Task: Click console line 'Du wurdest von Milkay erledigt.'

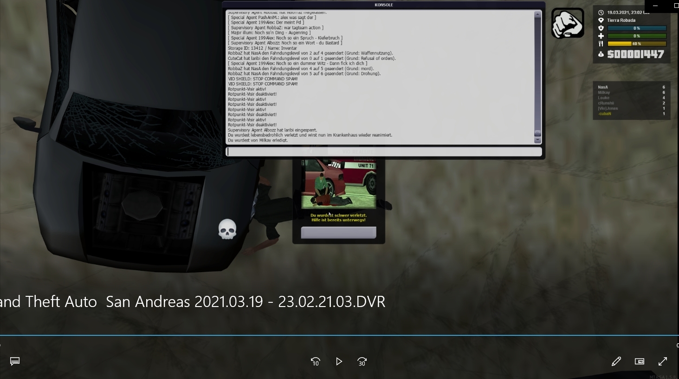Action: (x=258, y=140)
